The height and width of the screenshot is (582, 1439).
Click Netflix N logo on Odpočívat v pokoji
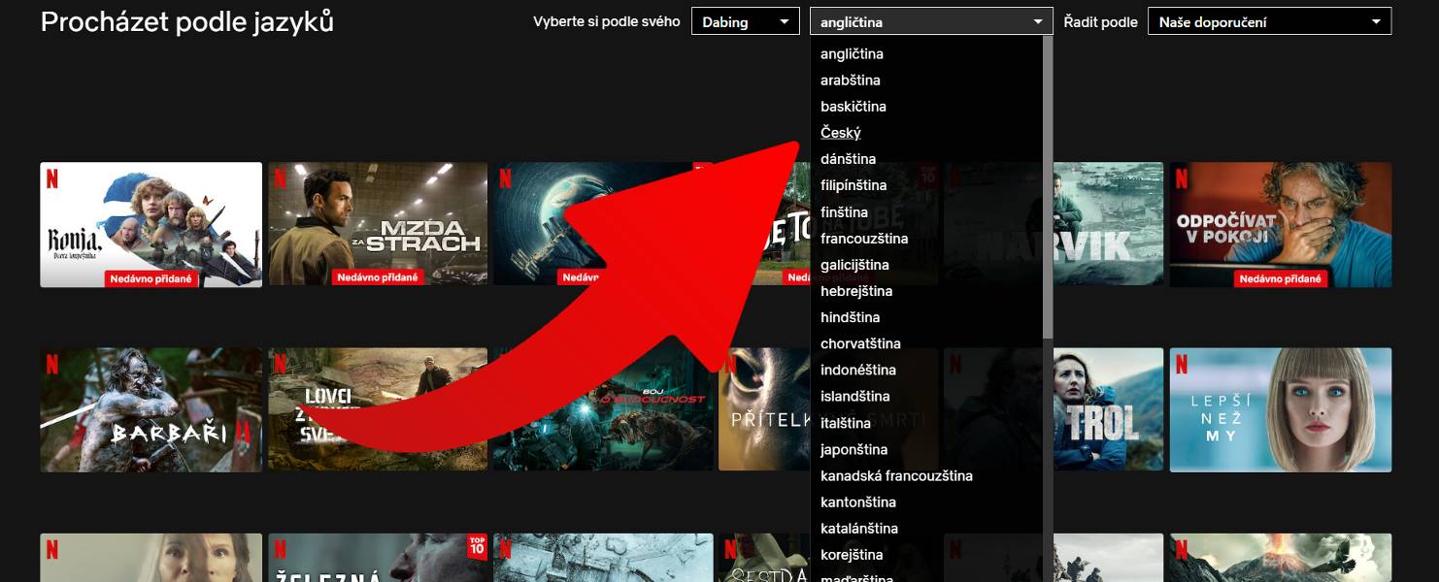pos(1182,178)
